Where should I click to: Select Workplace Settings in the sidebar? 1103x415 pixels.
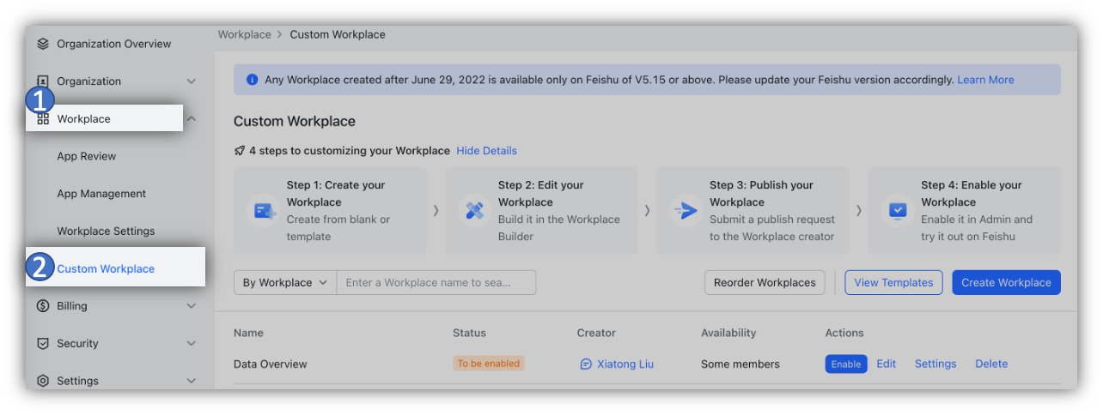pyautogui.click(x=106, y=232)
